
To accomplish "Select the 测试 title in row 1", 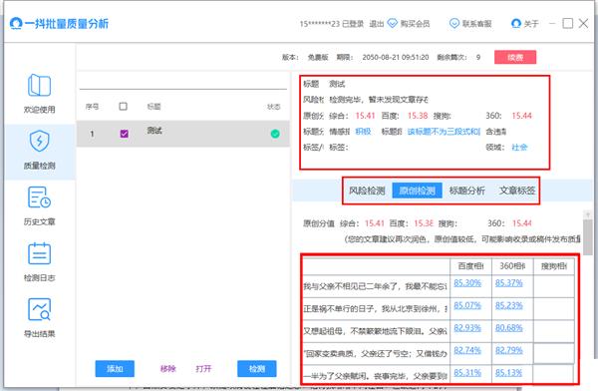I will point(154,131).
